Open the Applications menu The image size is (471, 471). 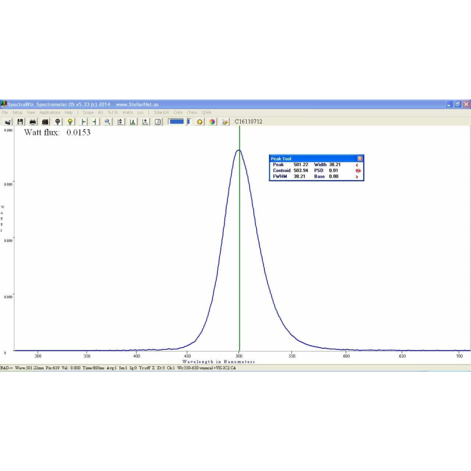pos(49,112)
